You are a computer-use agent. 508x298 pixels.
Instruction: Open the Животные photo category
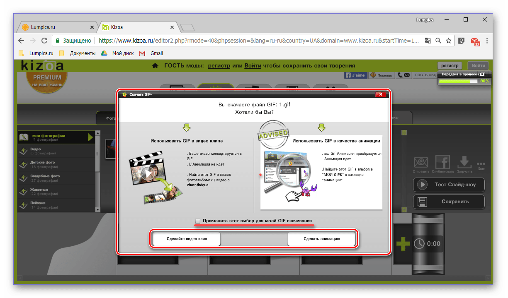pos(56,191)
